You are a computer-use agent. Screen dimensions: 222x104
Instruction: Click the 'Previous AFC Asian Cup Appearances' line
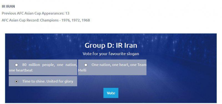coord(36,13)
